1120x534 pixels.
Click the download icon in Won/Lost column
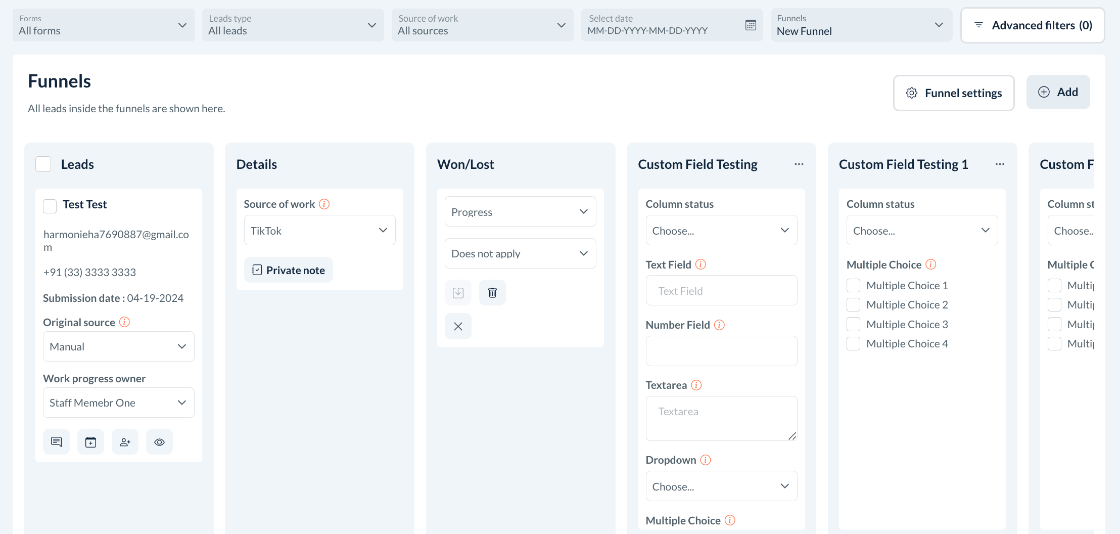458,292
